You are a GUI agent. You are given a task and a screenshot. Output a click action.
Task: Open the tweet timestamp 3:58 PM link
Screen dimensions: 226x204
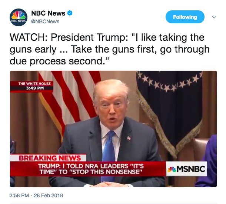(19, 195)
